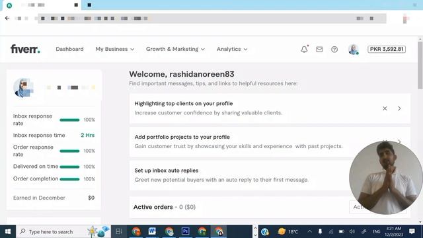Select the Delivered on time progress bar
Image resolution: width=423 pixels, height=238 pixels.
(x=69, y=167)
